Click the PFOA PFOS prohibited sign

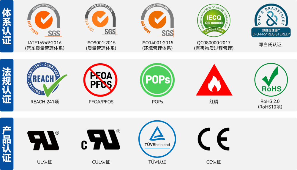(x=100, y=80)
